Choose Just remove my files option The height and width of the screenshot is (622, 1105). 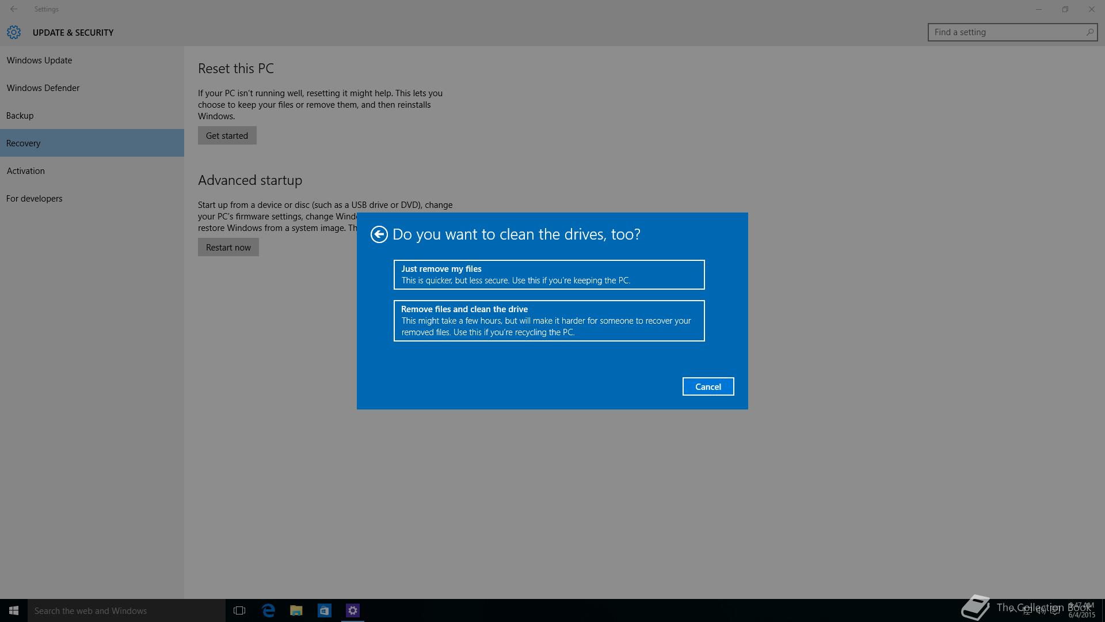coord(549,275)
